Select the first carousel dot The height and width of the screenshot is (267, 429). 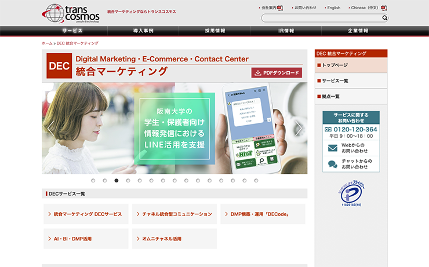(93, 181)
